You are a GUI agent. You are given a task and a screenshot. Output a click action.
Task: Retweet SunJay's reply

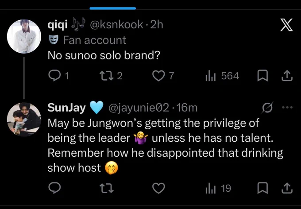(107, 188)
